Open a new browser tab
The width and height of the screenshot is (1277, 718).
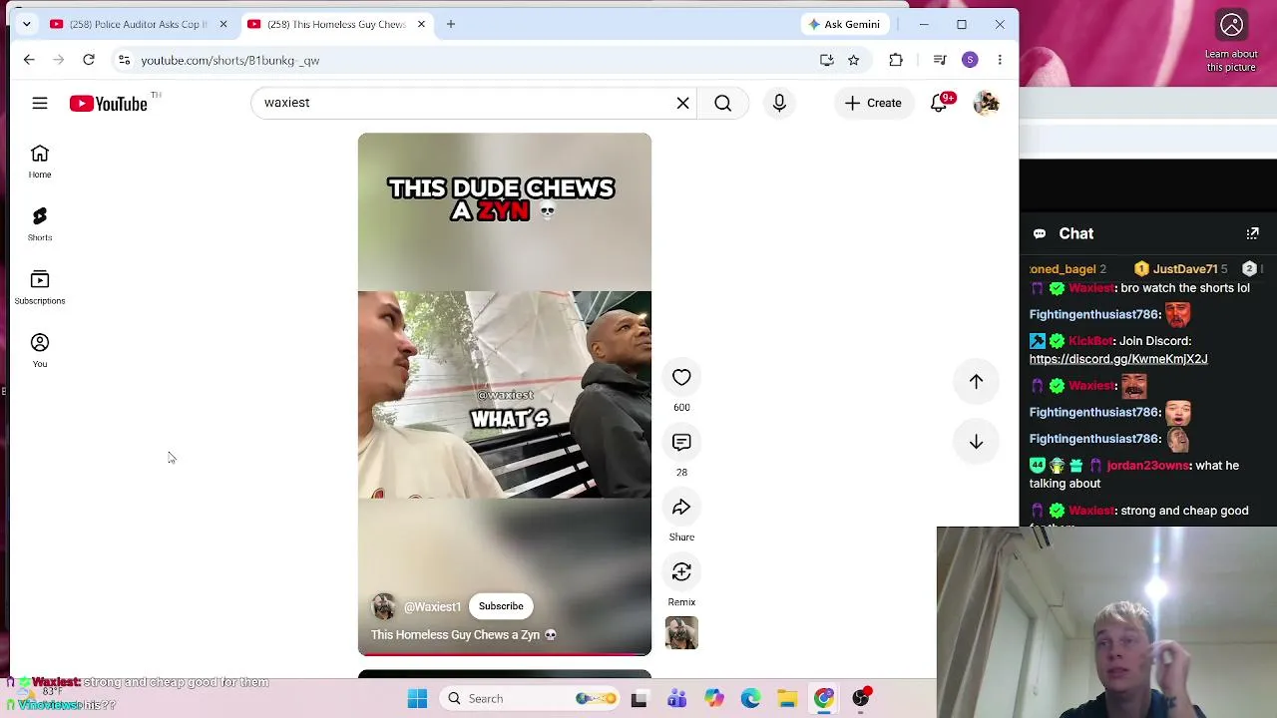pyautogui.click(x=451, y=24)
